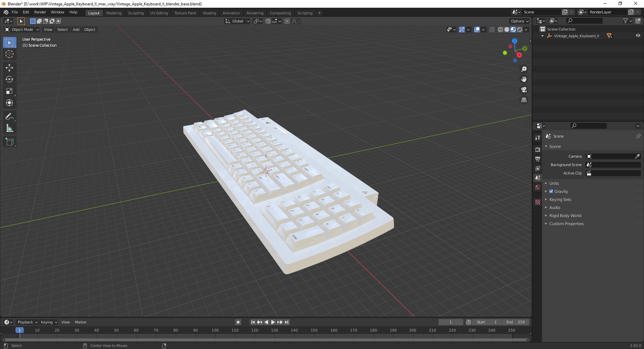Select the Cursor tool in toolbar
Viewport: 644px width, 349px height.
[9, 54]
